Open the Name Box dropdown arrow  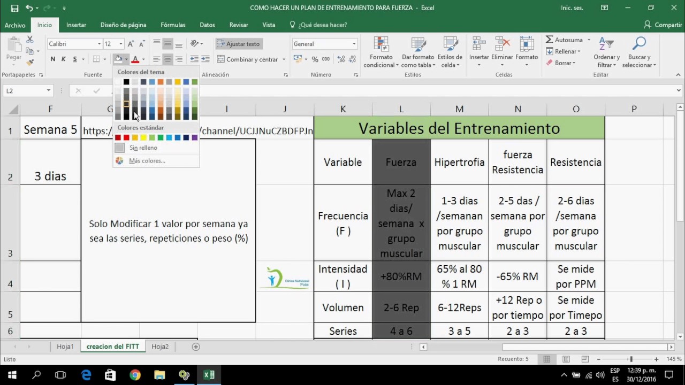[x=48, y=91]
